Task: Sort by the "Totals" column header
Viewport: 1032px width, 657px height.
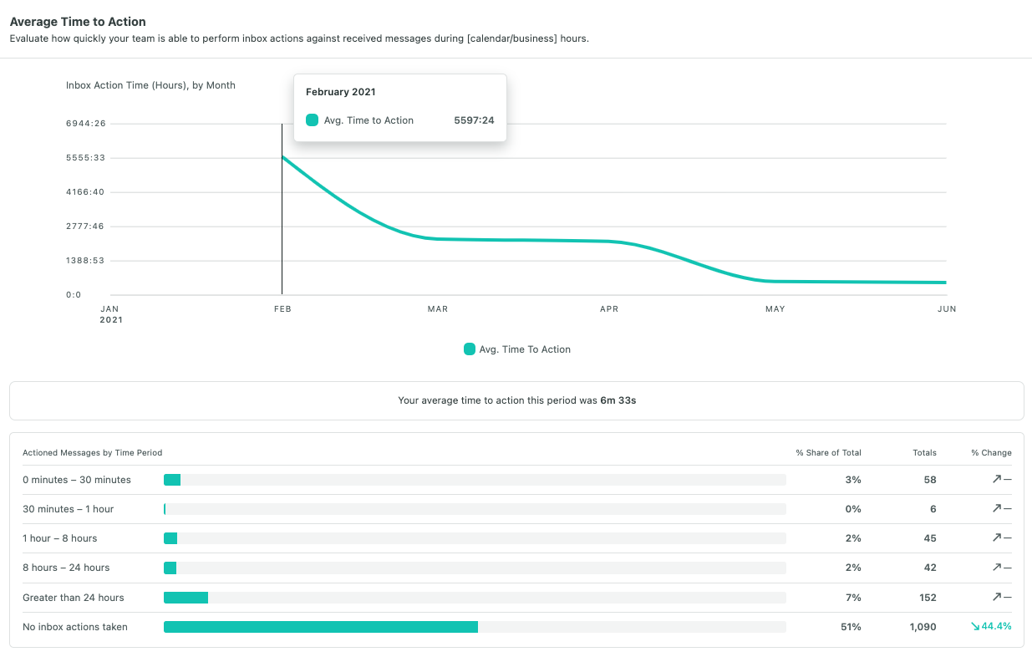Action: (x=924, y=452)
